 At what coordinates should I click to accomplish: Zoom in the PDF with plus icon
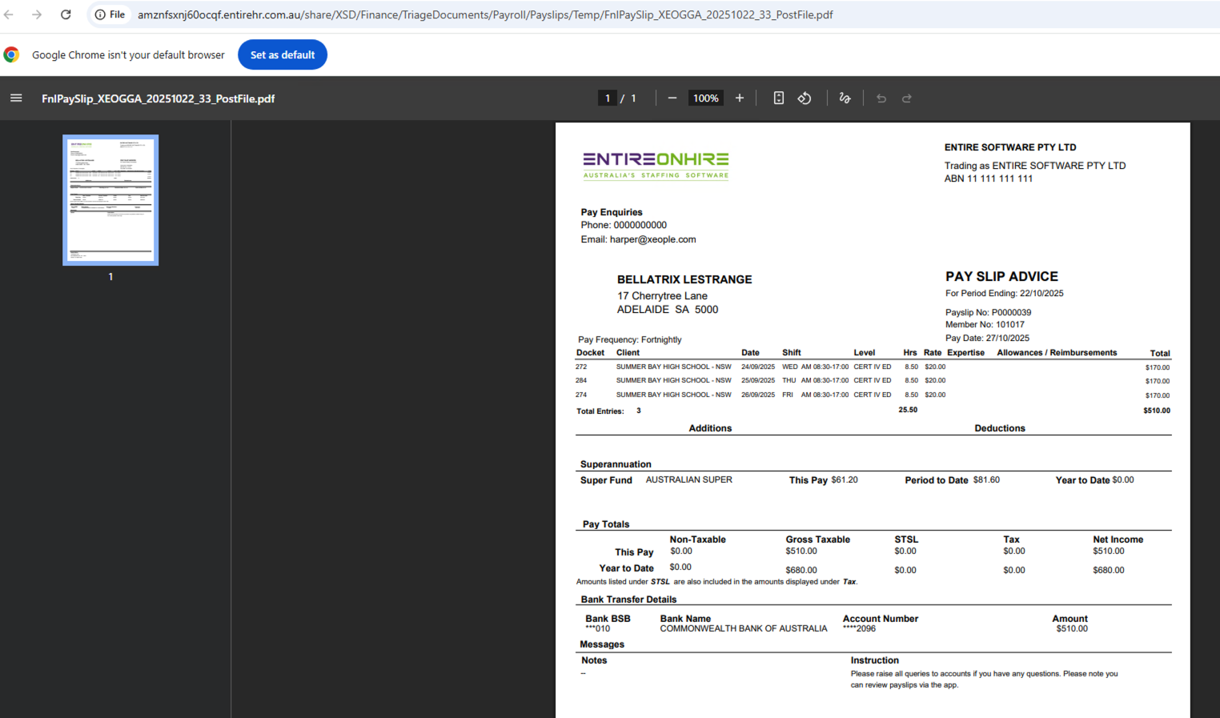pyautogui.click(x=740, y=98)
